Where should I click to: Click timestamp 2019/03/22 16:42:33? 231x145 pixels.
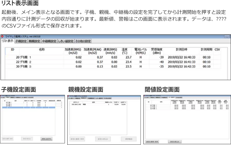pyautogui.click(x=182, y=66)
